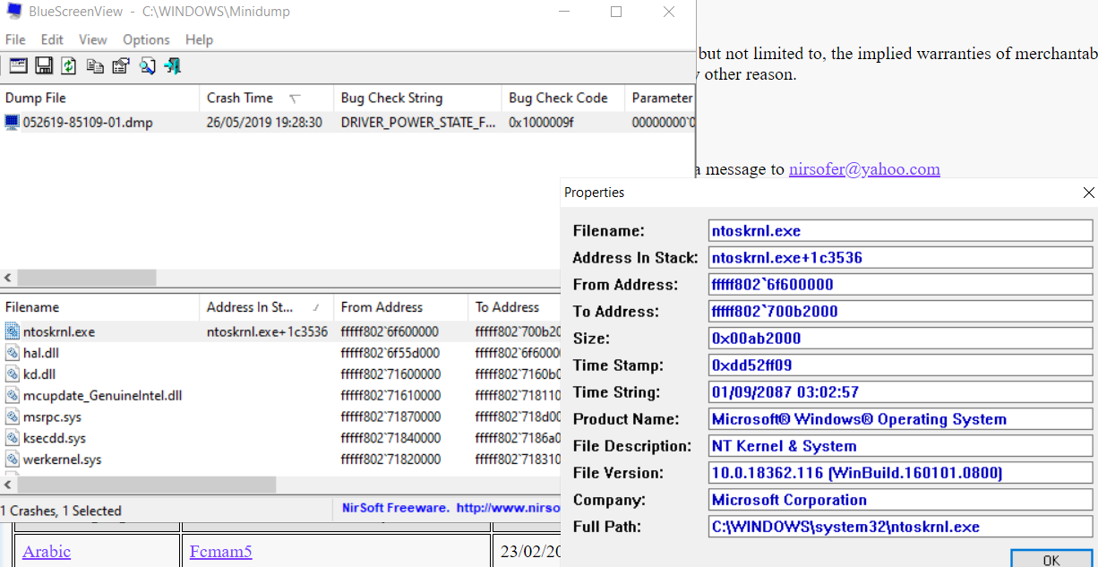
Task: Open the View menu
Action: click(x=93, y=39)
